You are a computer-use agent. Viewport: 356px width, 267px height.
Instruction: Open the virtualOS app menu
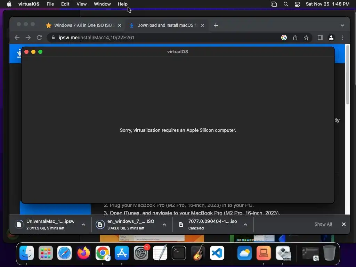(x=29, y=4)
